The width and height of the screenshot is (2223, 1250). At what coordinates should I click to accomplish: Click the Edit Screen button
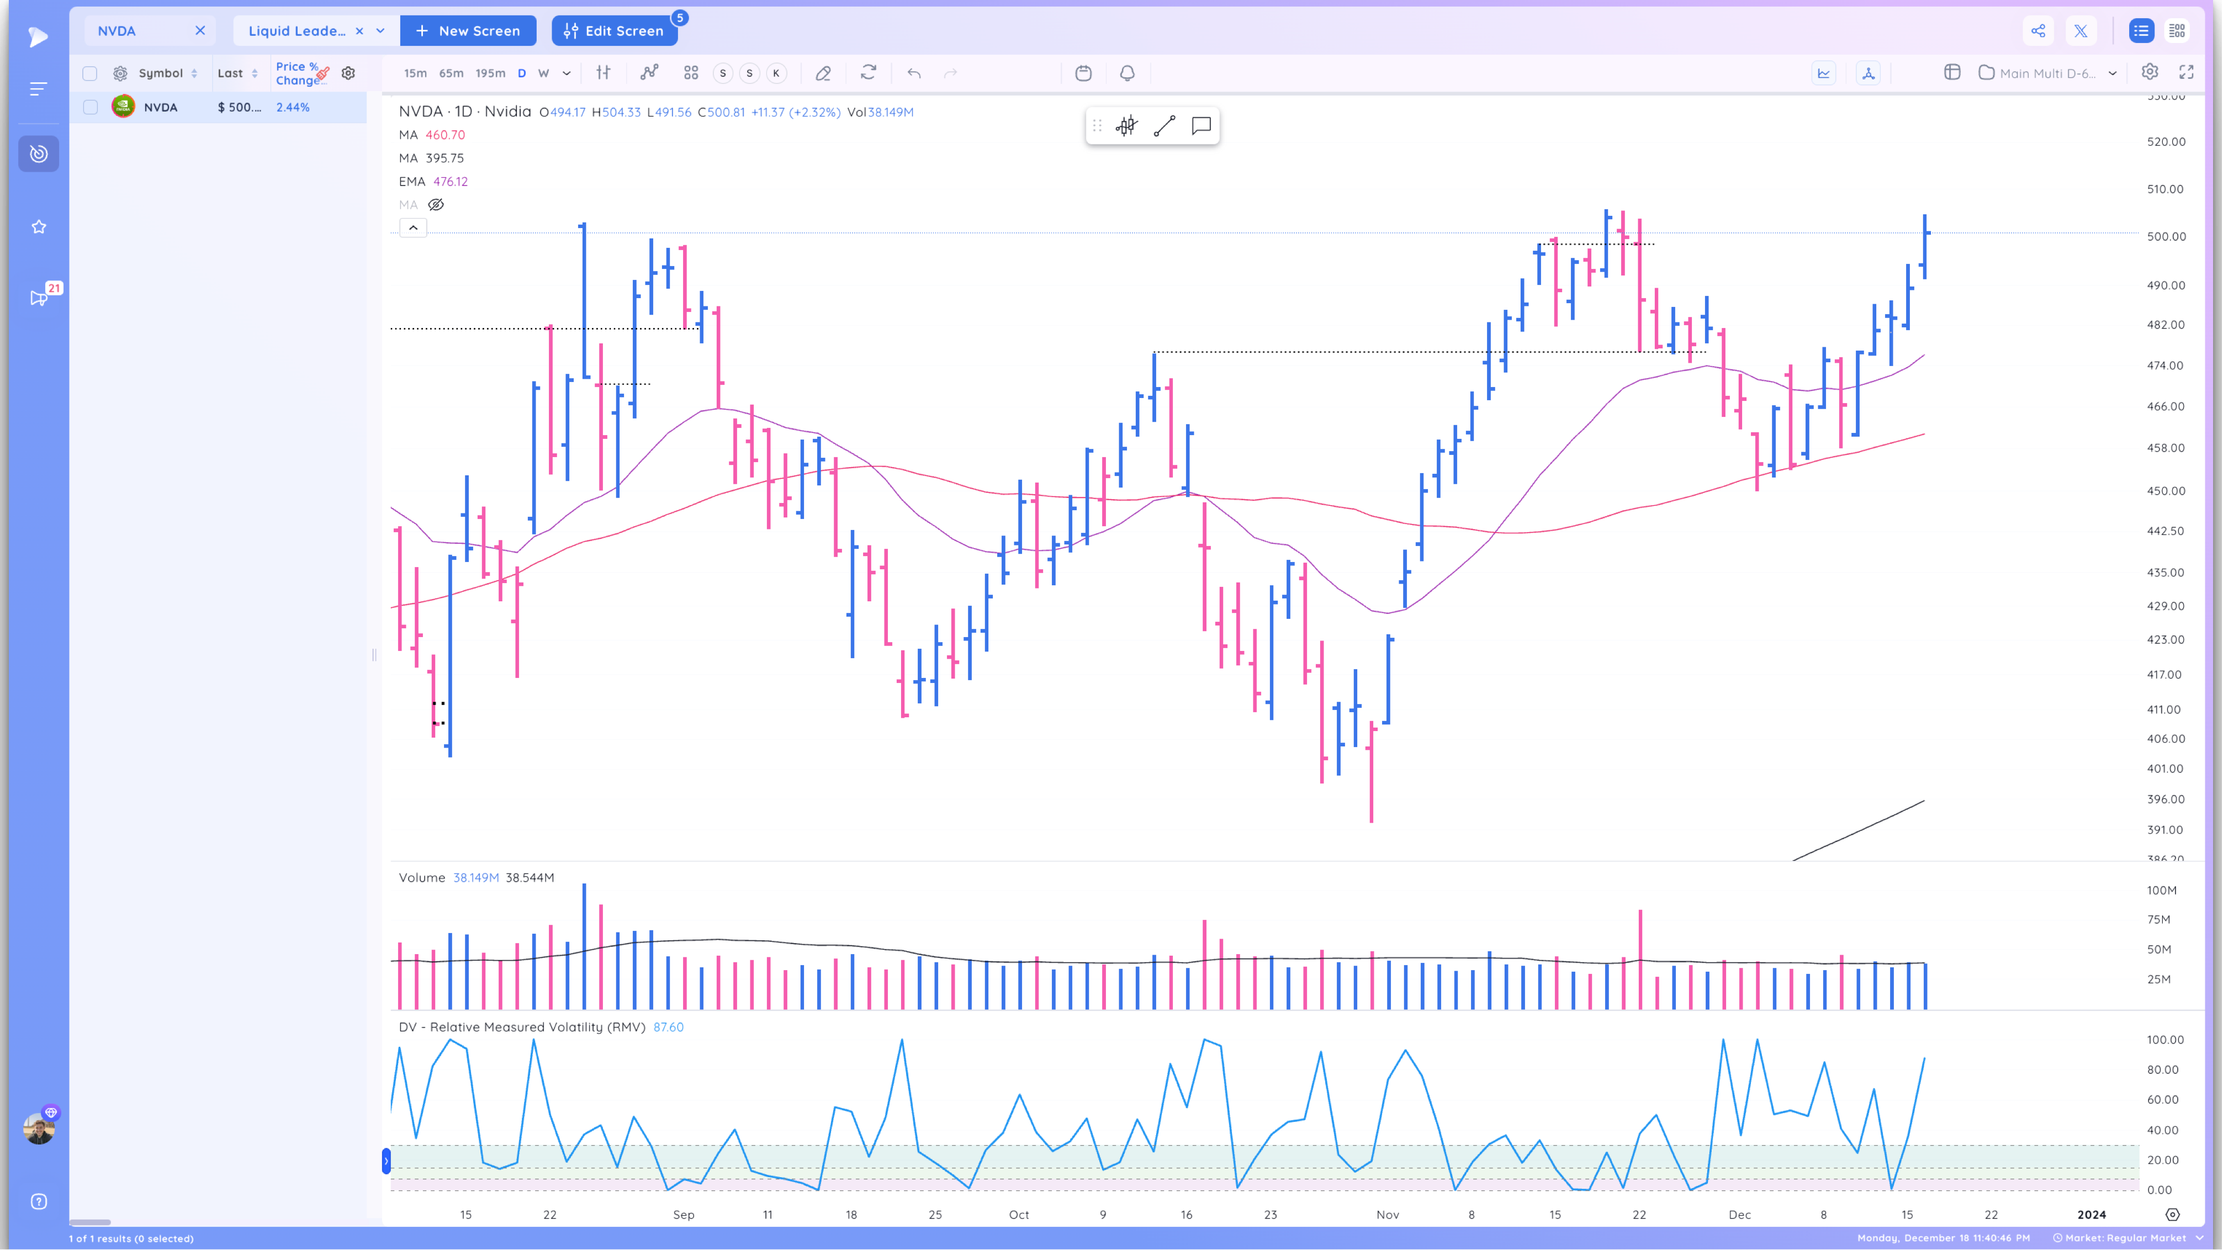coord(615,31)
